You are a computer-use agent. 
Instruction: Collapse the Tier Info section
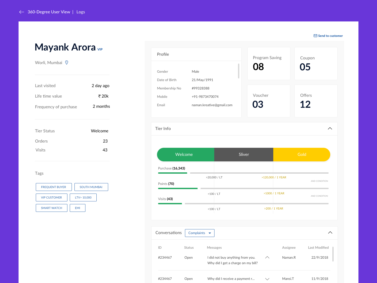click(330, 128)
